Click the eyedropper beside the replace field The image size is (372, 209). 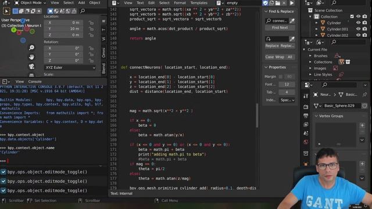(x=292, y=39)
